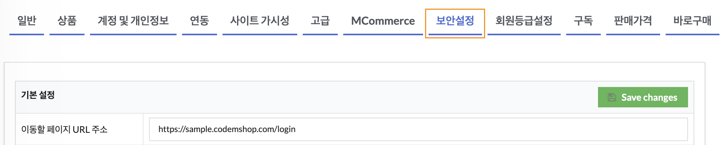Click the floppy disk icon on Save changes
The height and width of the screenshot is (145, 725).
click(612, 97)
